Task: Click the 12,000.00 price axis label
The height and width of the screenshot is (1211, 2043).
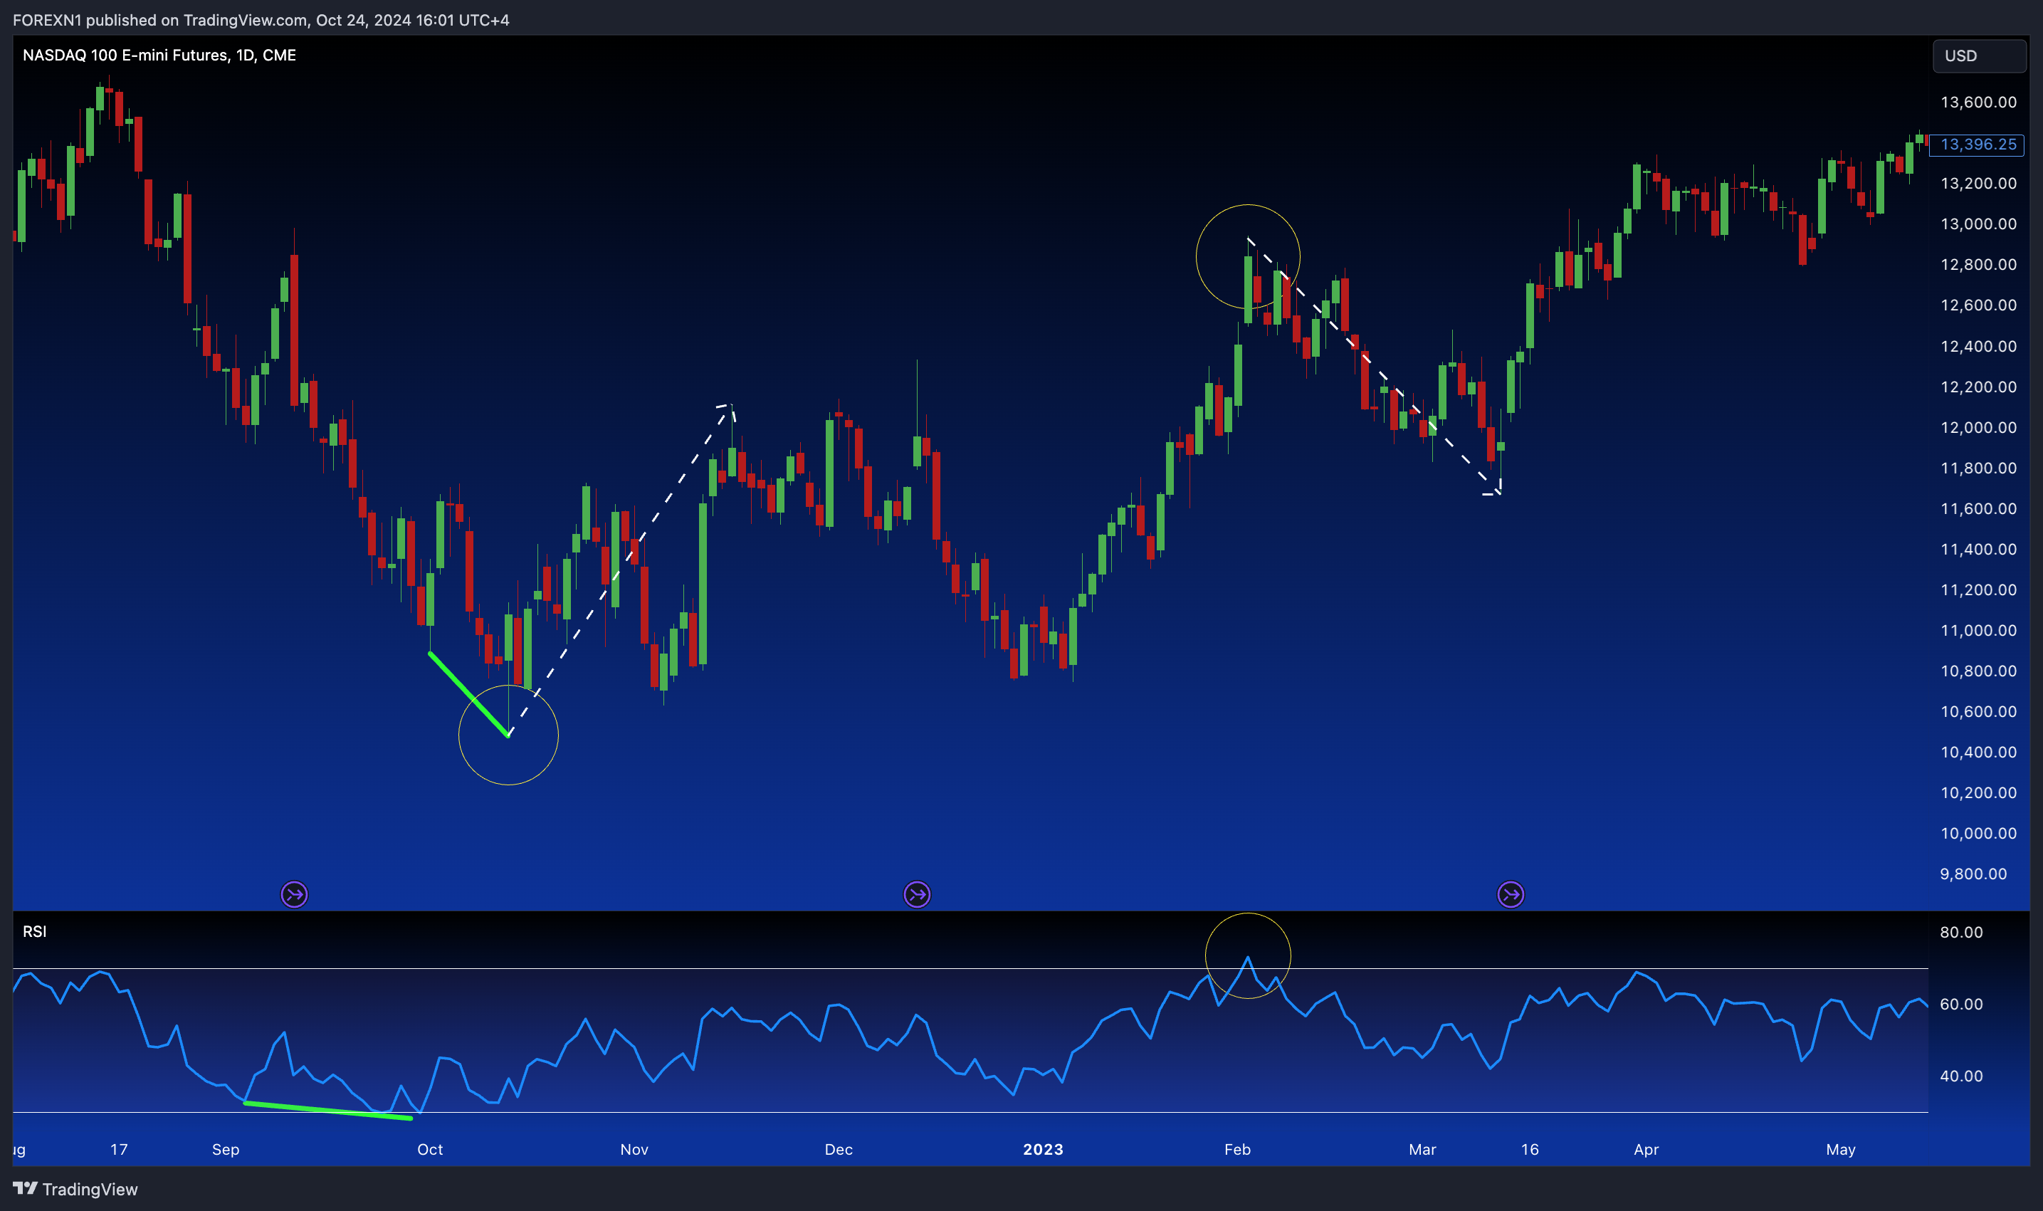Action: (1978, 428)
